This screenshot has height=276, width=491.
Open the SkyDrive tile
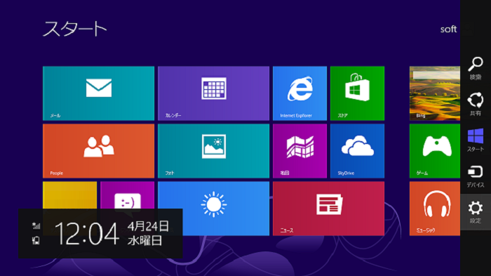pos(357,151)
